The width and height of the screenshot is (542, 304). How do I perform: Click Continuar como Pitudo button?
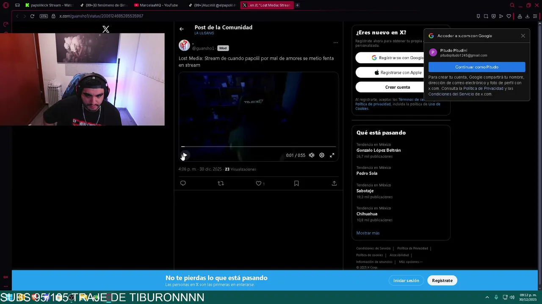pyautogui.click(x=477, y=67)
